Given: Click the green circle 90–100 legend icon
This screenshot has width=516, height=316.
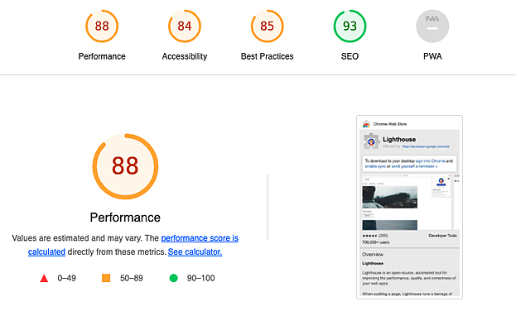Looking at the screenshot, I should point(173,278).
